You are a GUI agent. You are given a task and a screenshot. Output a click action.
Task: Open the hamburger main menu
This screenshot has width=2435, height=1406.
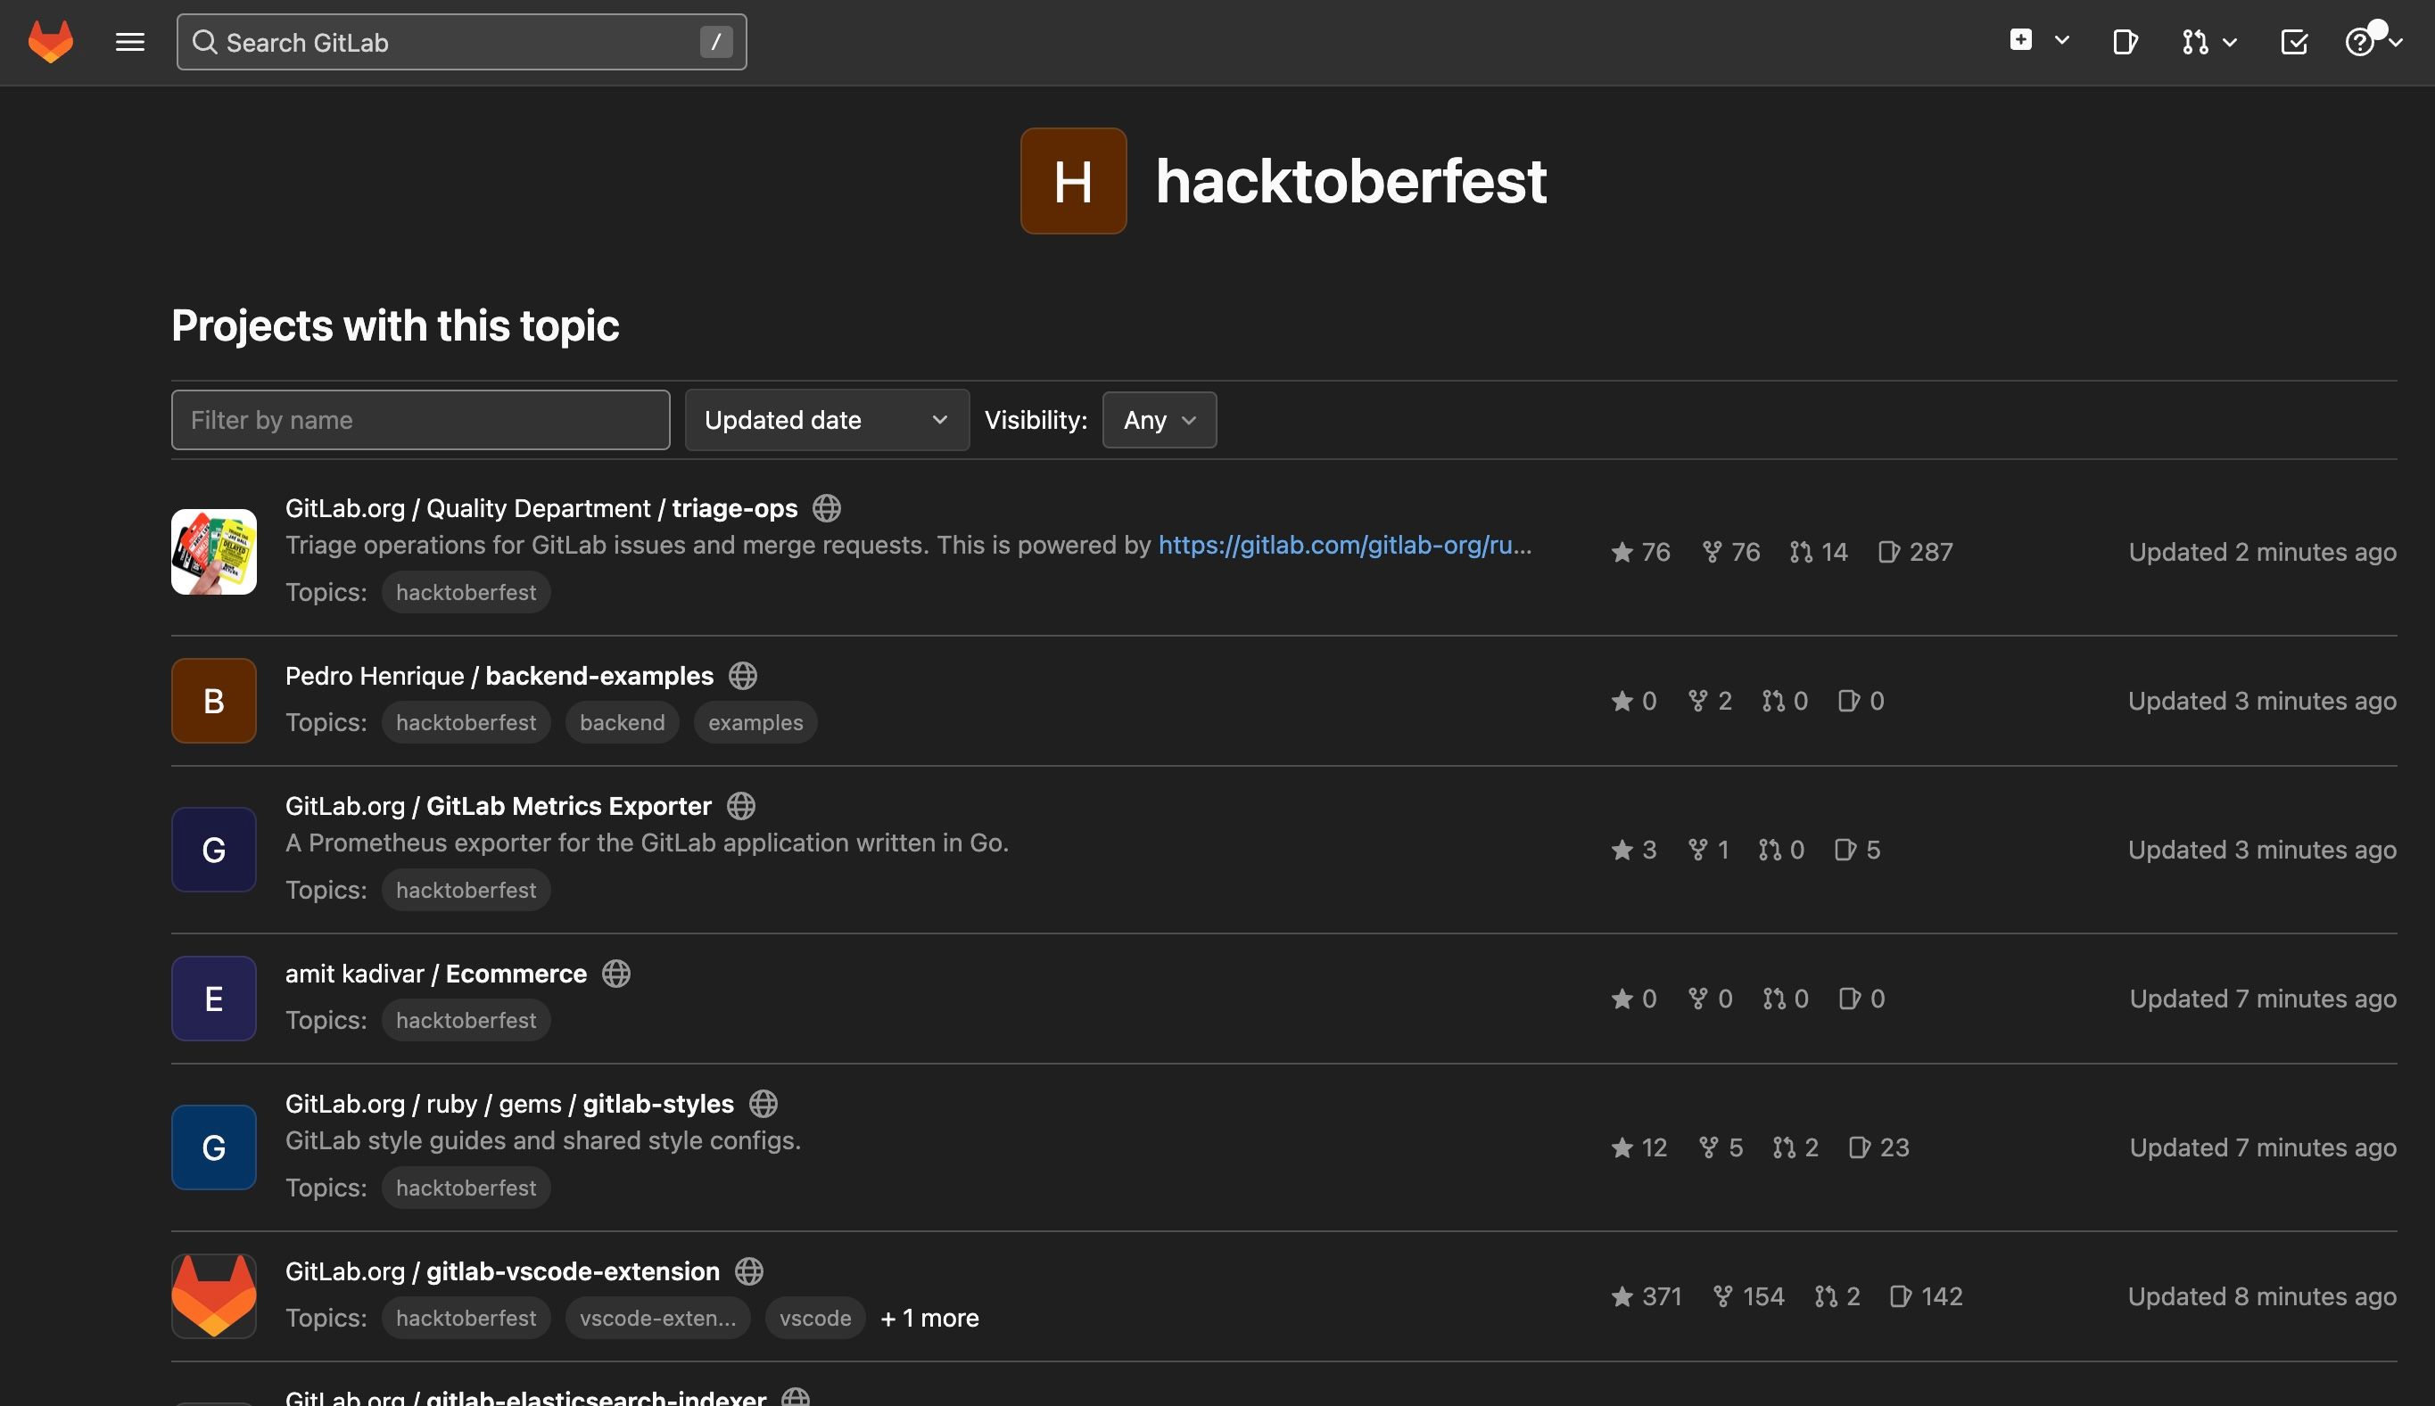click(x=129, y=42)
